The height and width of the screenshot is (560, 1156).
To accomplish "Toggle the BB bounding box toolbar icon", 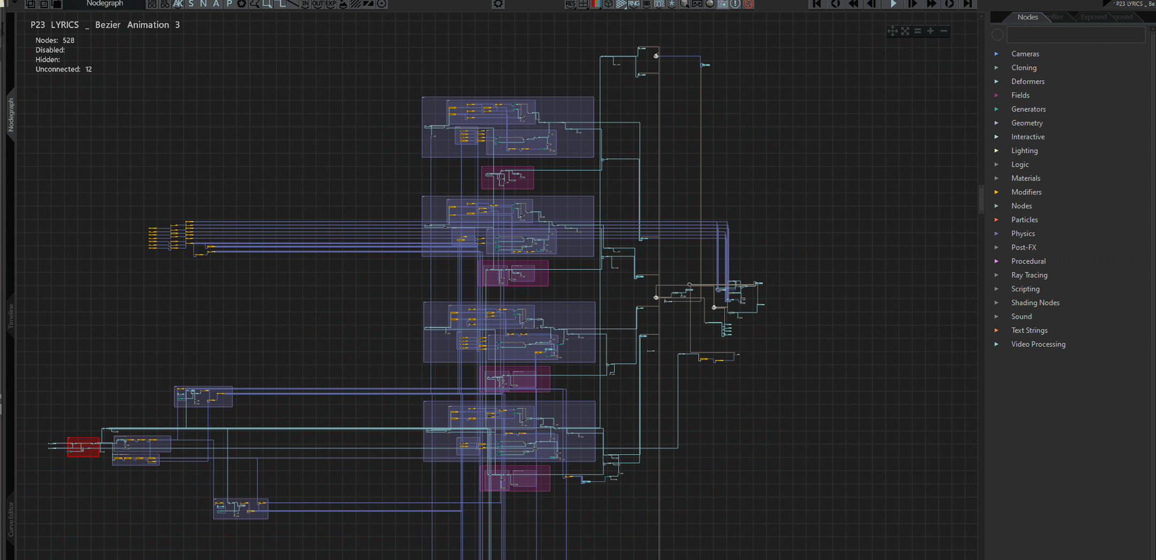I will tap(647, 4).
